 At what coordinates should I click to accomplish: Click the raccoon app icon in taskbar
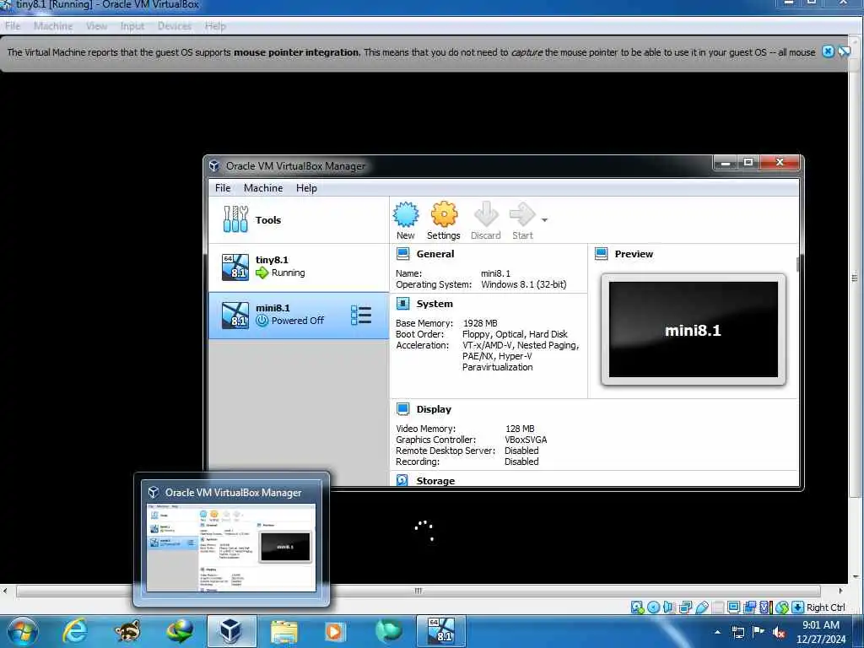click(127, 631)
